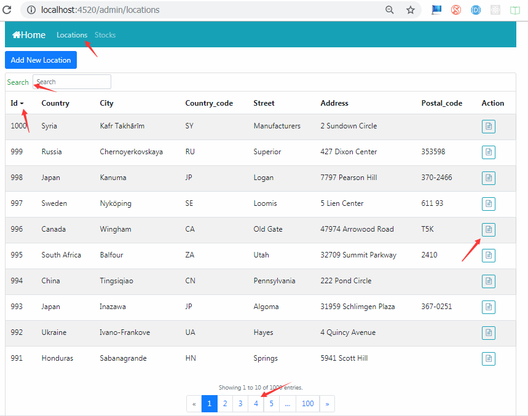The width and height of the screenshot is (528, 416).
Task: Click country cell South Africa
Action: pyautogui.click(x=61, y=255)
